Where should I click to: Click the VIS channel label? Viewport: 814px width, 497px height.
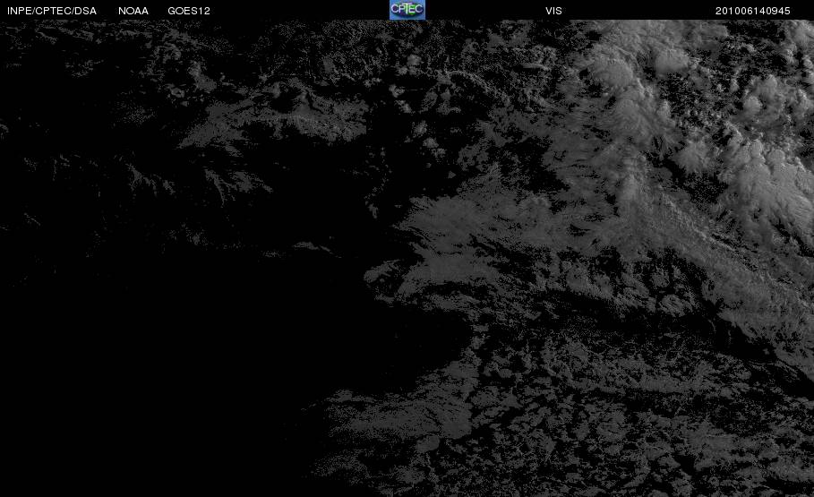tap(554, 11)
